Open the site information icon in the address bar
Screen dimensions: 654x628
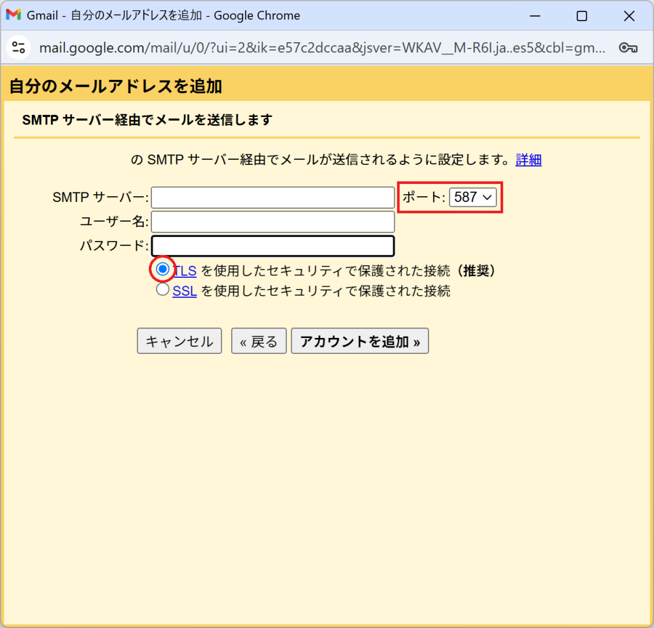18,47
